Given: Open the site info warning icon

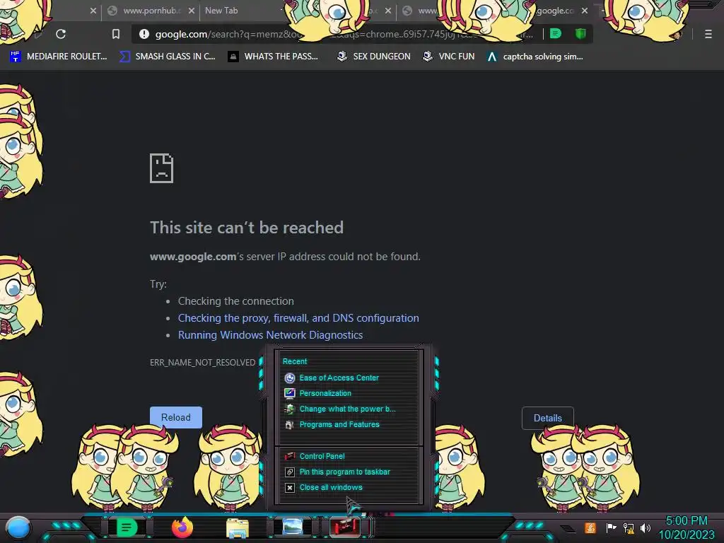Looking at the screenshot, I should click(x=144, y=34).
